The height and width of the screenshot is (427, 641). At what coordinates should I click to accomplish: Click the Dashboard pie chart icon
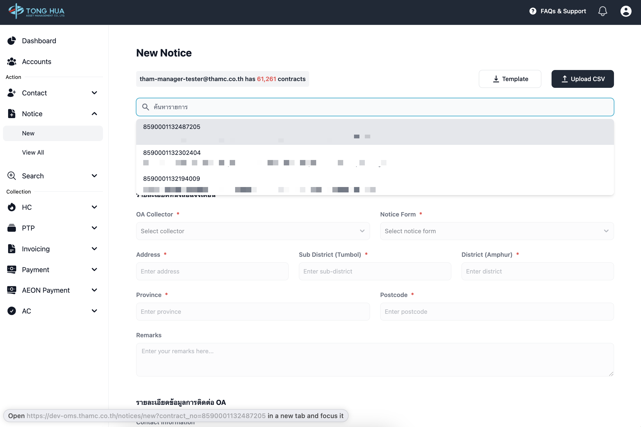(11, 41)
